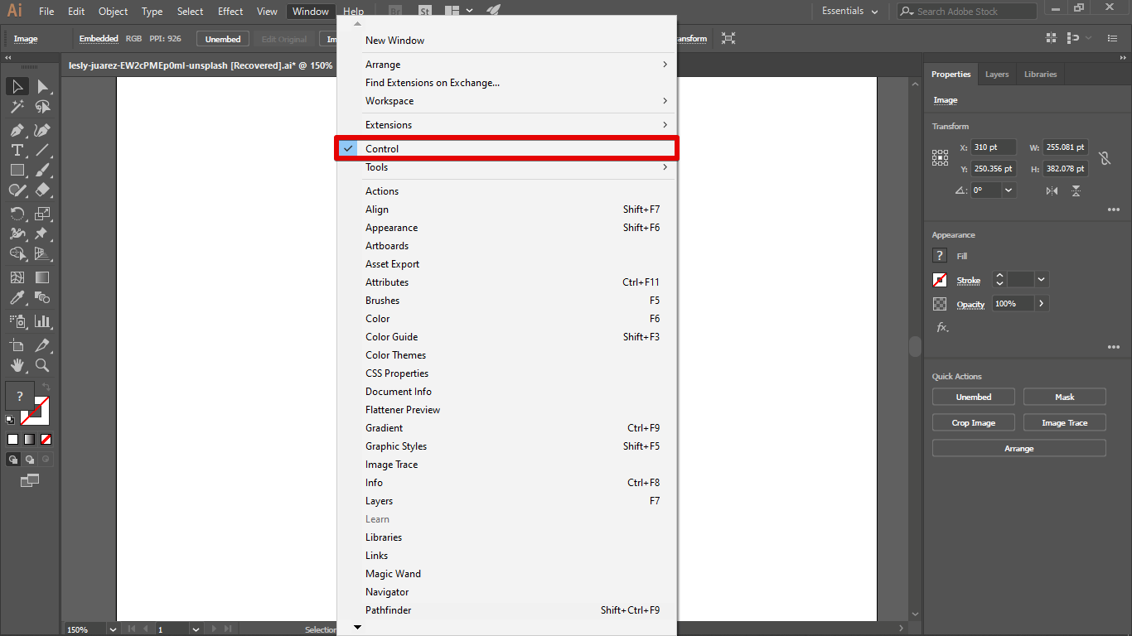Open the rotation angle dropdown
Screen dimensions: 1132x636
point(1009,190)
